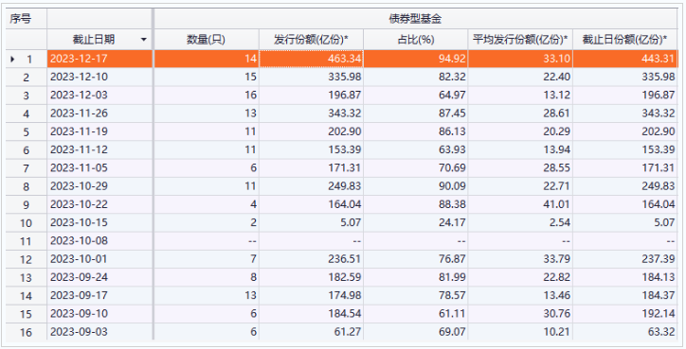Click issuance value 463.34 in highlighted row

click(311, 59)
